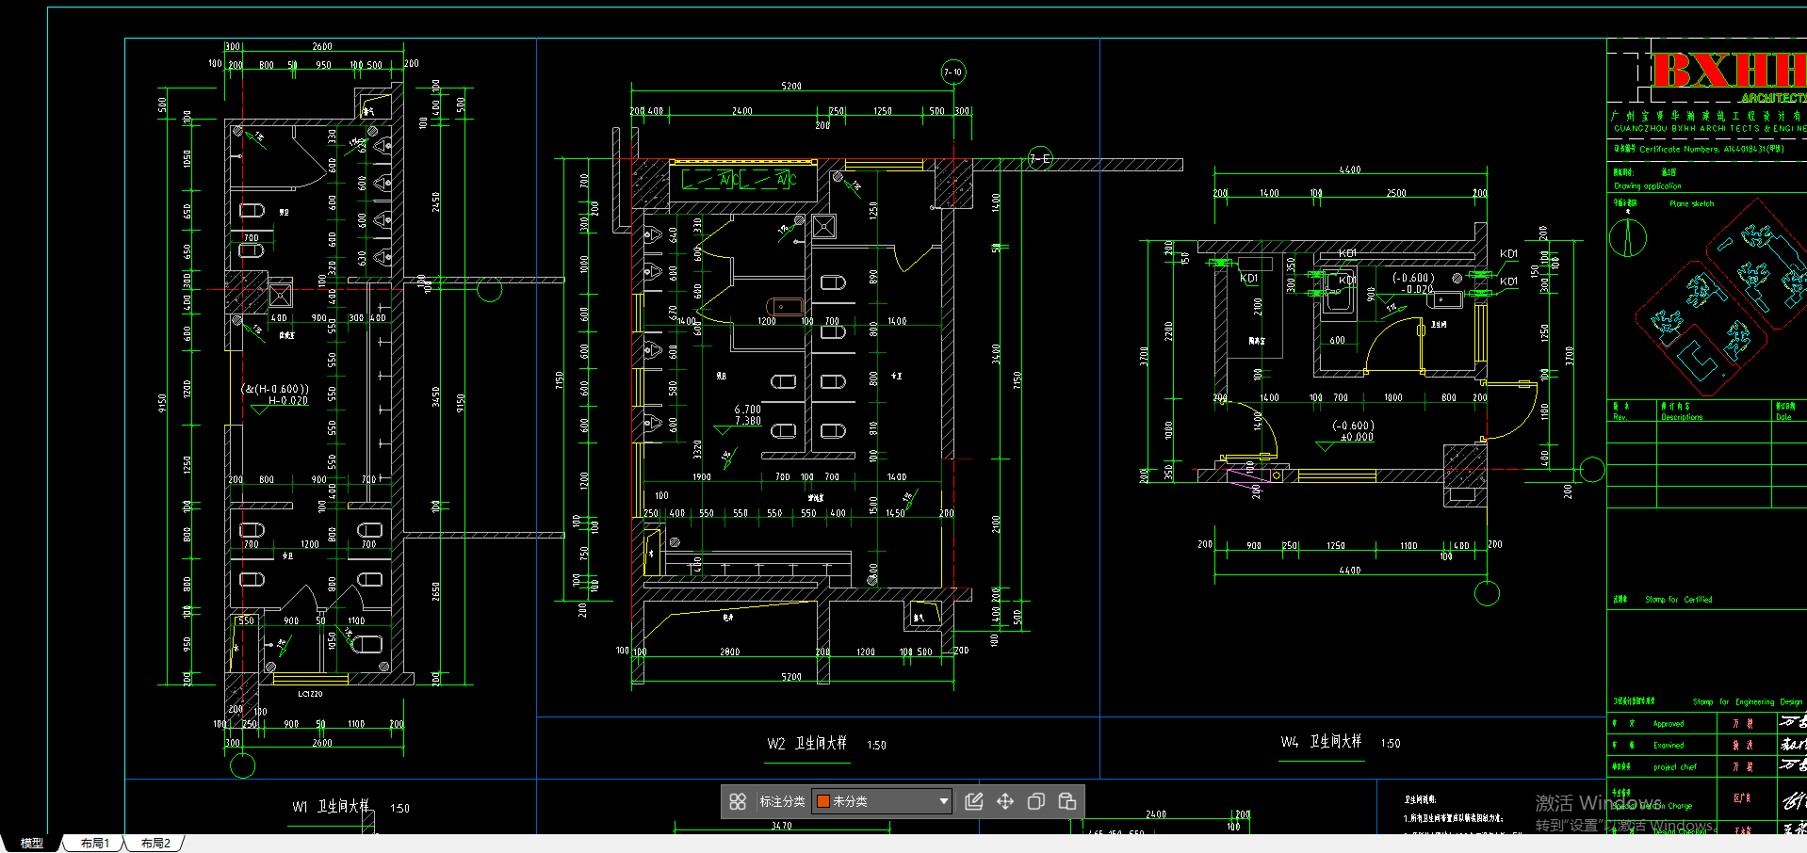Screen dimensions: 1807x853
Task: Click the copy annotation icon
Action: point(1036,801)
